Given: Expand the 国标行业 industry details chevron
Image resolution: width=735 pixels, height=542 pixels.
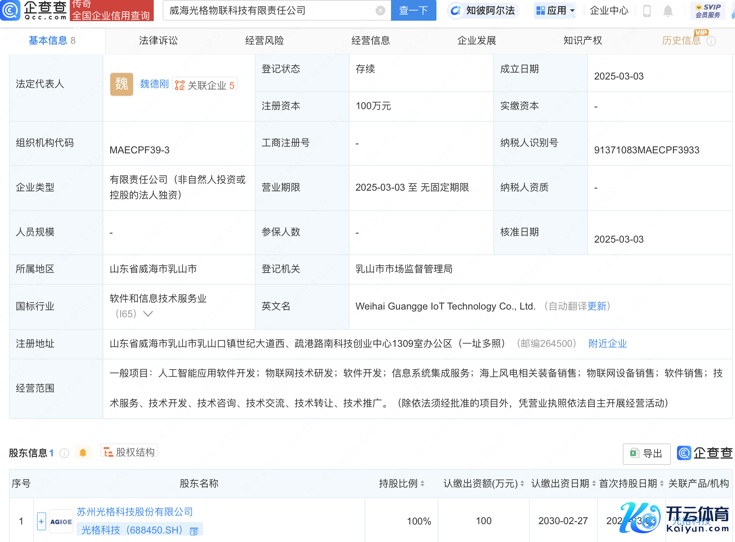Looking at the screenshot, I should click(148, 314).
